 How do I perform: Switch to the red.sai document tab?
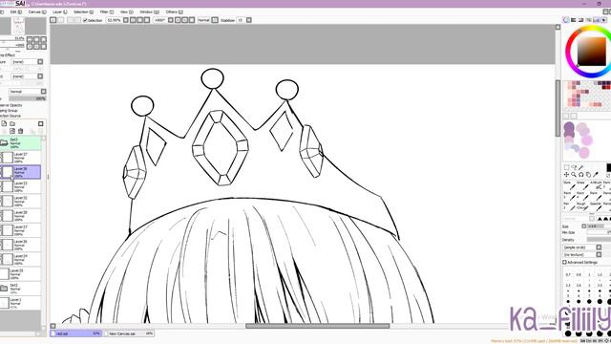76,333
